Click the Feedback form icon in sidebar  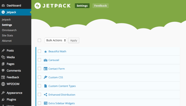[3, 77]
